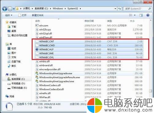The image size is (154, 113).
Task: Click the winbrand.dll file icon
Action: click(x=37, y=65)
